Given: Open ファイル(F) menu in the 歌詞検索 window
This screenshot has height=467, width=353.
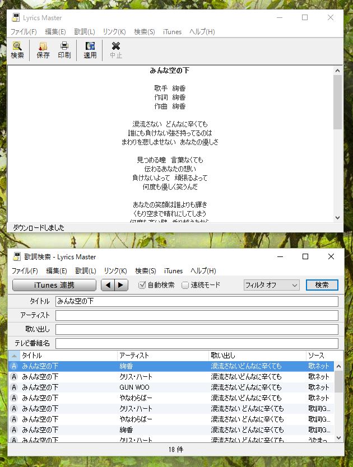Looking at the screenshot, I should 25,270.
